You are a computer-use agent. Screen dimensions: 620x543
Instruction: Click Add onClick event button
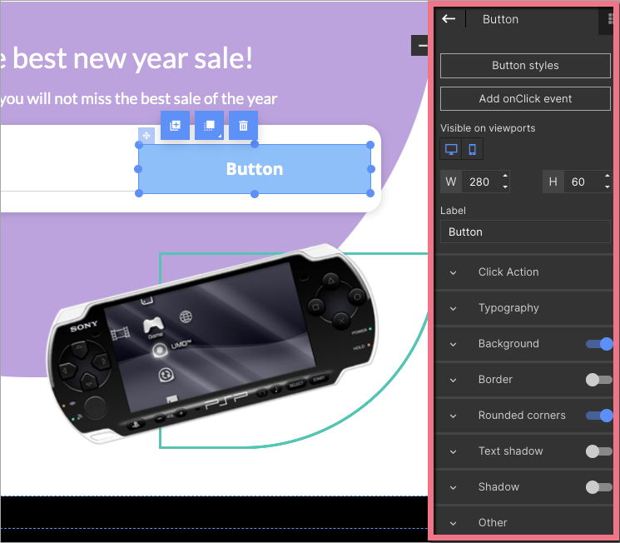tap(525, 99)
